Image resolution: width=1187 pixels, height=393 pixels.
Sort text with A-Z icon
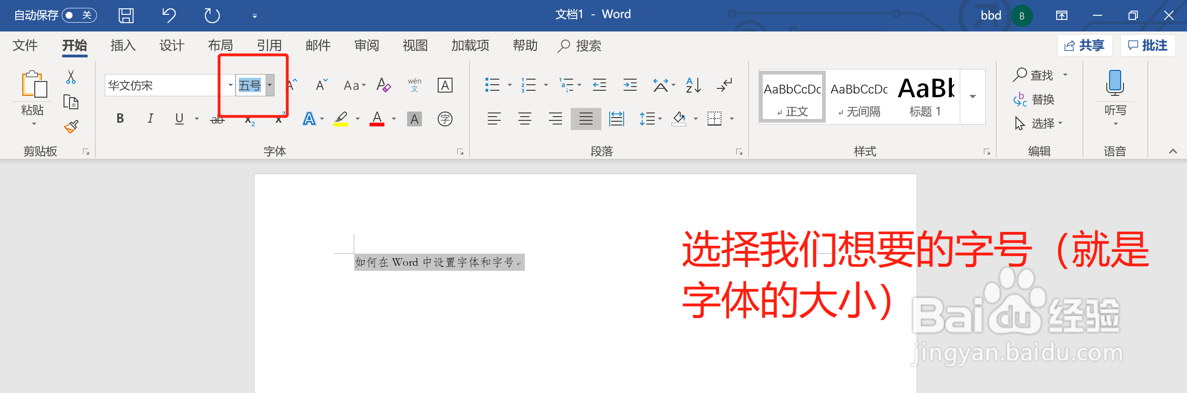click(x=694, y=85)
